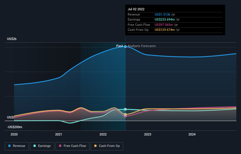The height and width of the screenshot is (154, 241).
Task: Click the pink Free Cash Flow dot
Action: click(60, 146)
